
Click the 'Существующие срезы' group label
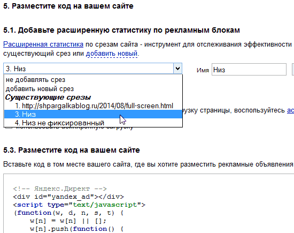(x=48, y=97)
